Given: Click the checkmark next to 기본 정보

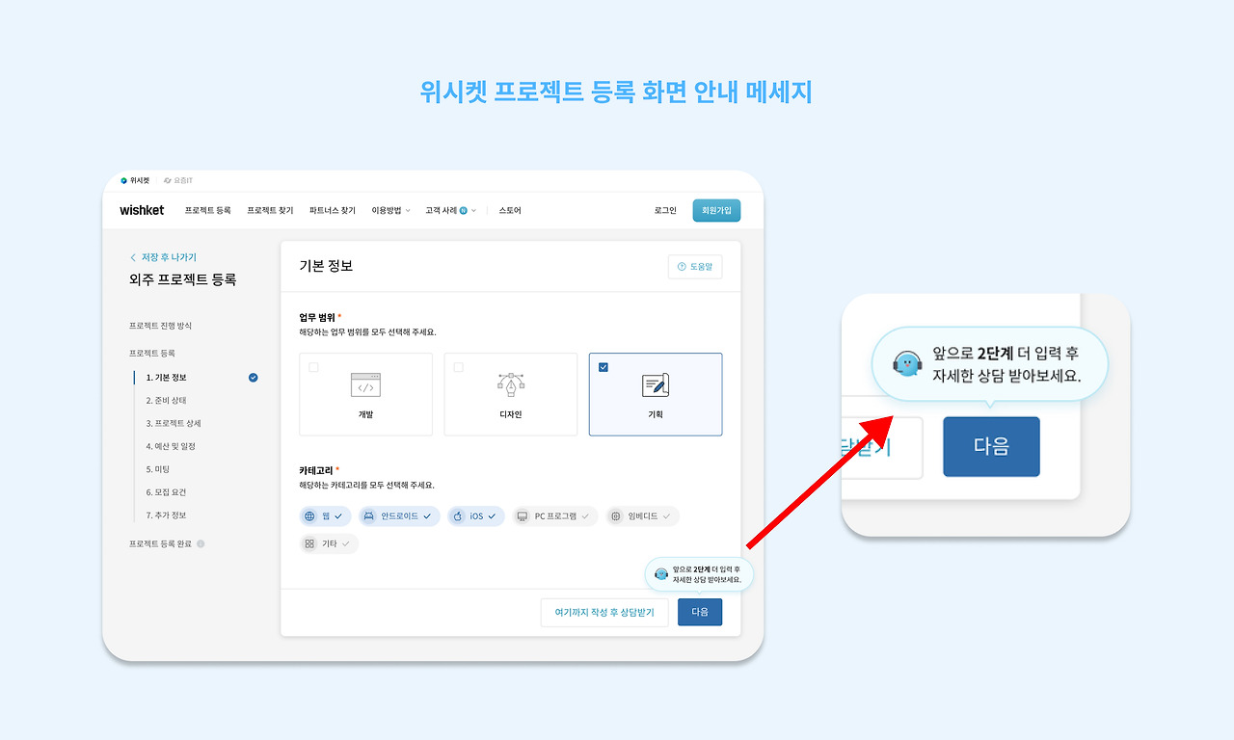Looking at the screenshot, I should (x=253, y=378).
